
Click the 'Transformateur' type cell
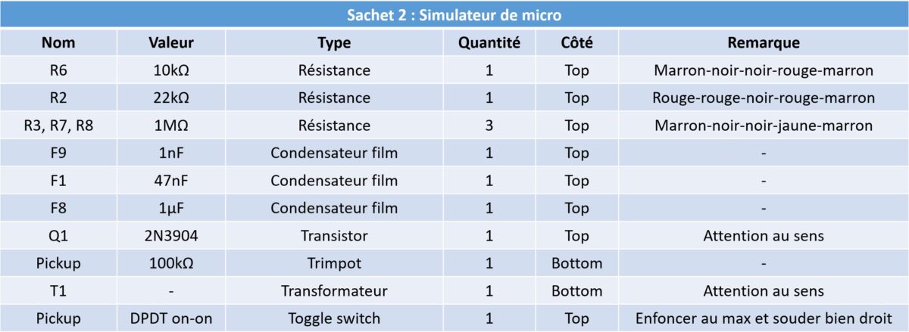coord(335,291)
